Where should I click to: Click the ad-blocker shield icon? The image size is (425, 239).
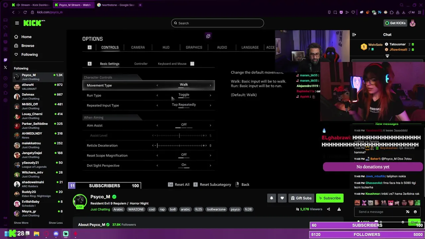(341, 12)
